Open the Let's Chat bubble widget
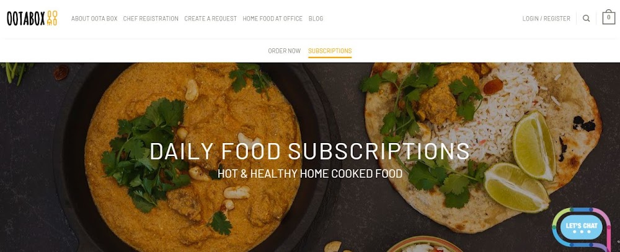The image size is (620, 252). click(582, 228)
